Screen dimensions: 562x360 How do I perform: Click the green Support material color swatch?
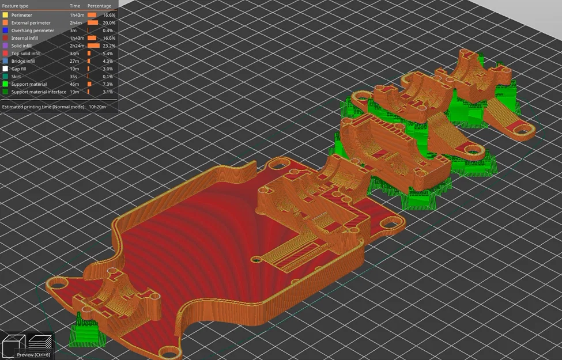[x=6, y=84]
